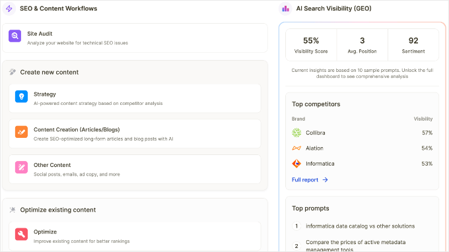Click the SEO & Content Workflows title
This screenshot has height=252, width=449.
58,9
